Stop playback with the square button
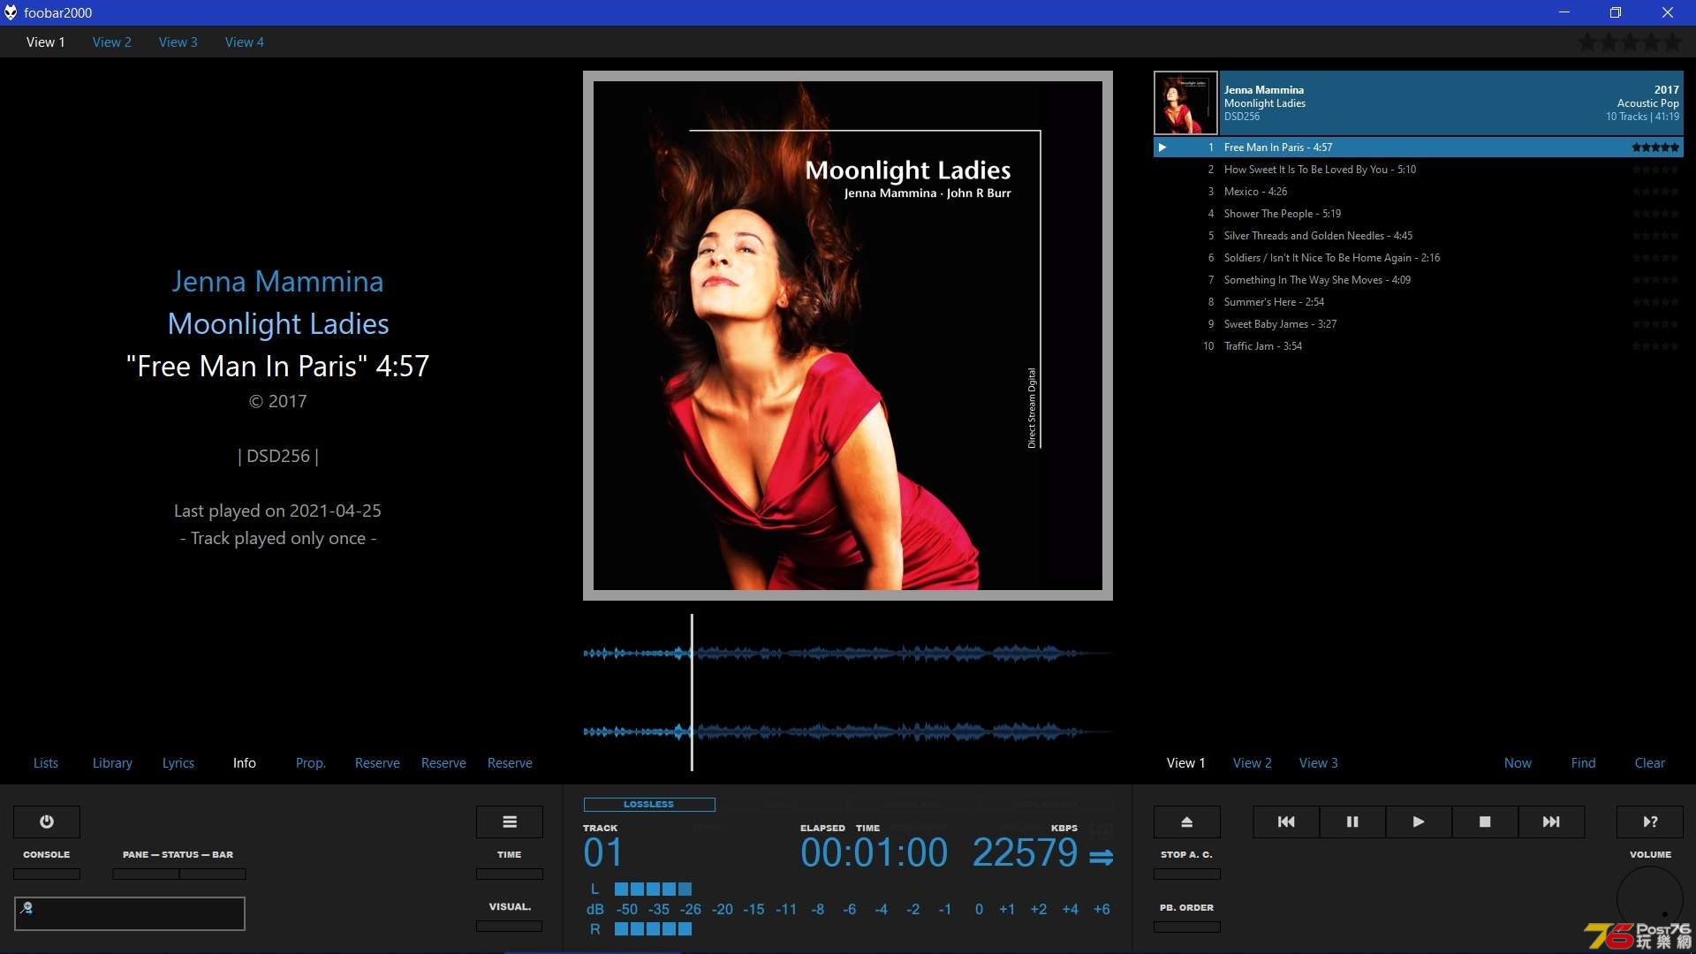The width and height of the screenshot is (1696, 954). 1485,821
